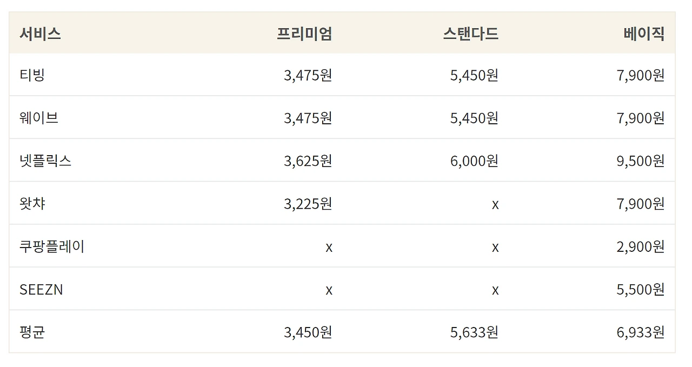Select SEEZN basic price 5,500원

[641, 289]
